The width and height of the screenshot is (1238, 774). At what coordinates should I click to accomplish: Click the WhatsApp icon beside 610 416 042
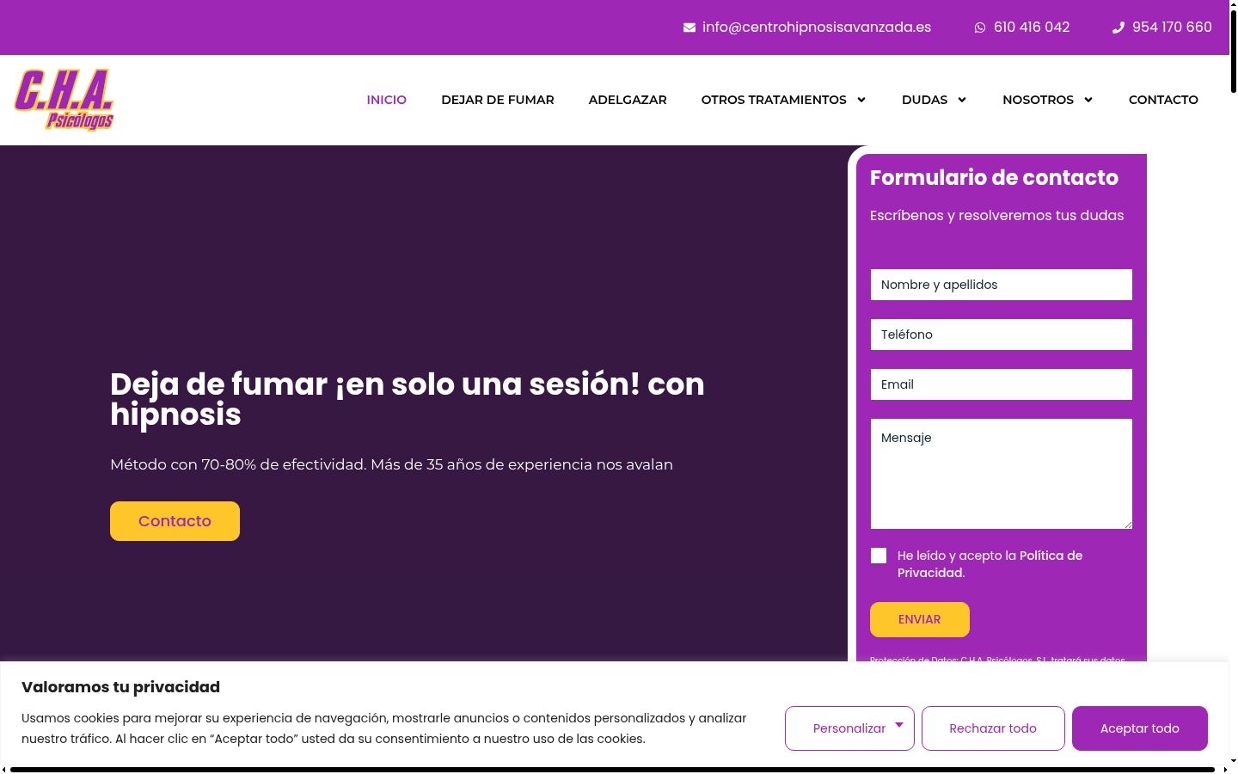pyautogui.click(x=980, y=28)
